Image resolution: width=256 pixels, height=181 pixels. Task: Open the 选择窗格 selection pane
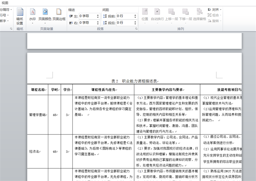199,14
